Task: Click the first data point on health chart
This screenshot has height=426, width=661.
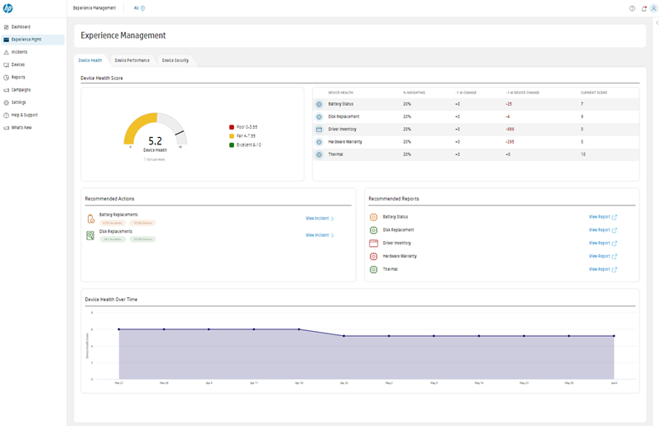Action: click(119, 329)
